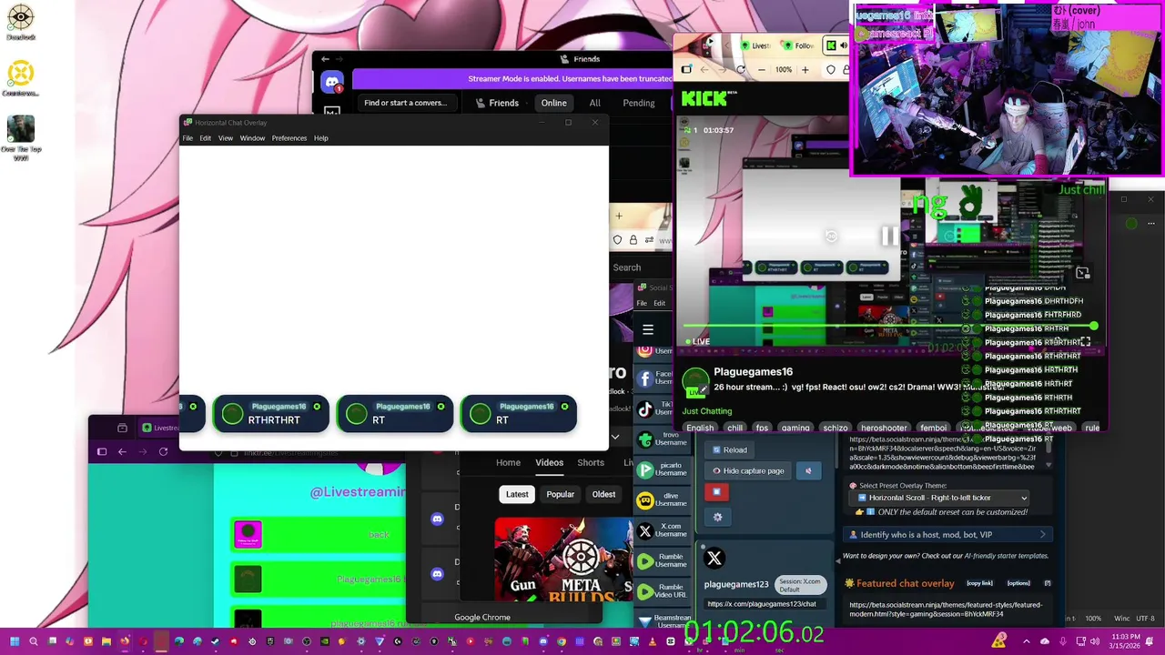
Task: Rewind ten seconds on Kick player
Action: click(x=831, y=237)
